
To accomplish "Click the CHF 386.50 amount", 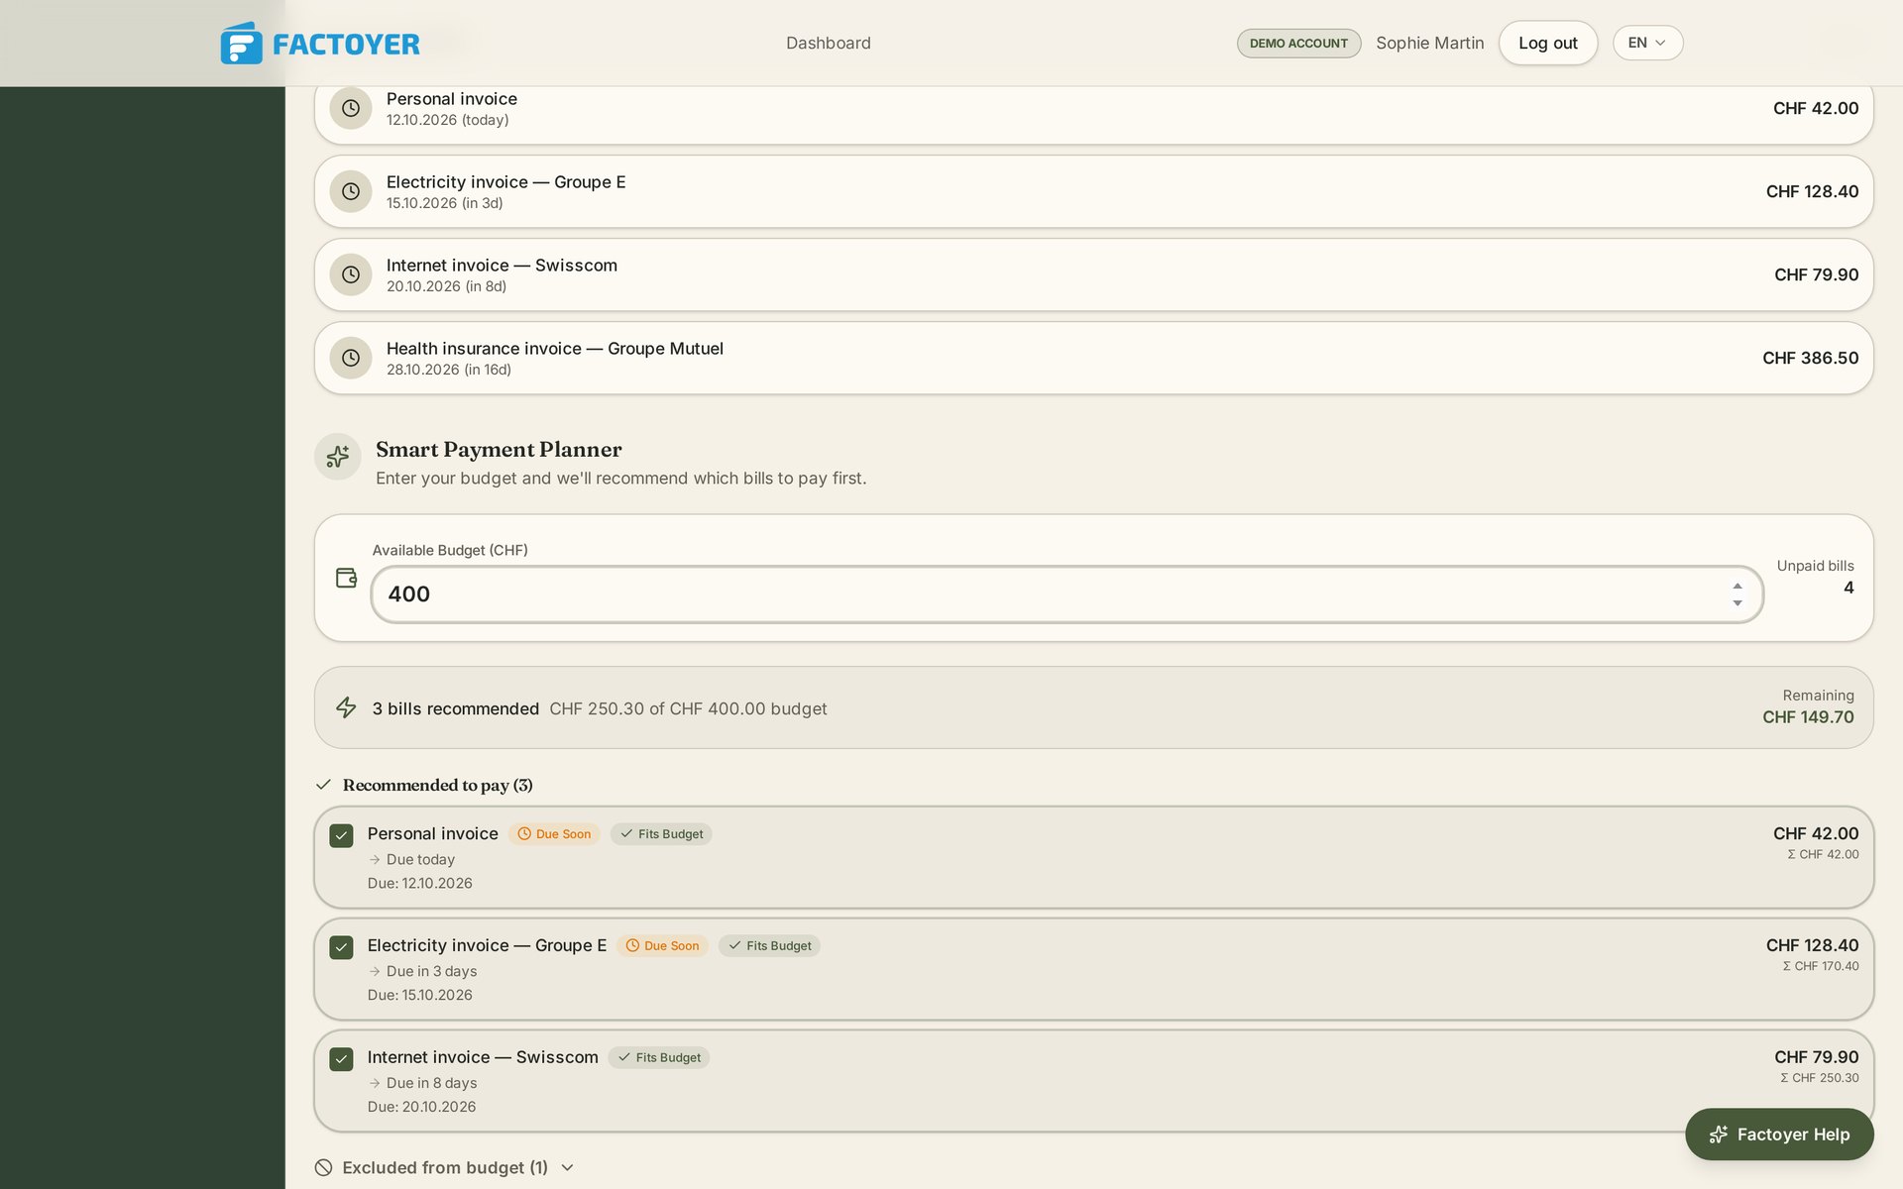I will (1810, 358).
